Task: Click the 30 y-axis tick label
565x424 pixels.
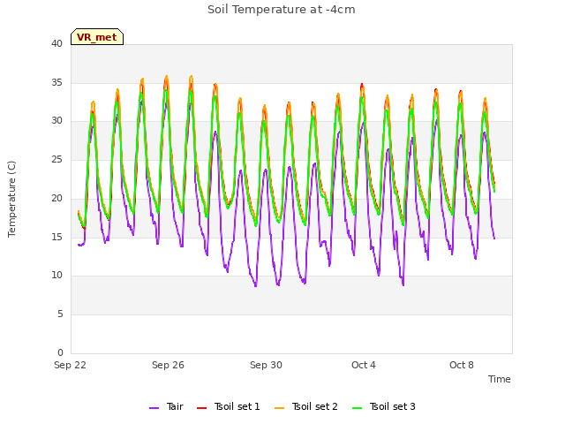Action: click(56, 121)
